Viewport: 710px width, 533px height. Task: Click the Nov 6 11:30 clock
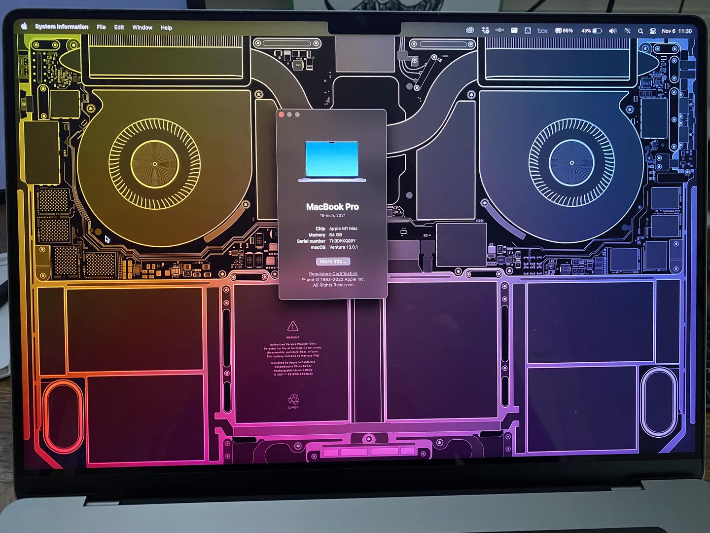pyautogui.click(x=676, y=31)
